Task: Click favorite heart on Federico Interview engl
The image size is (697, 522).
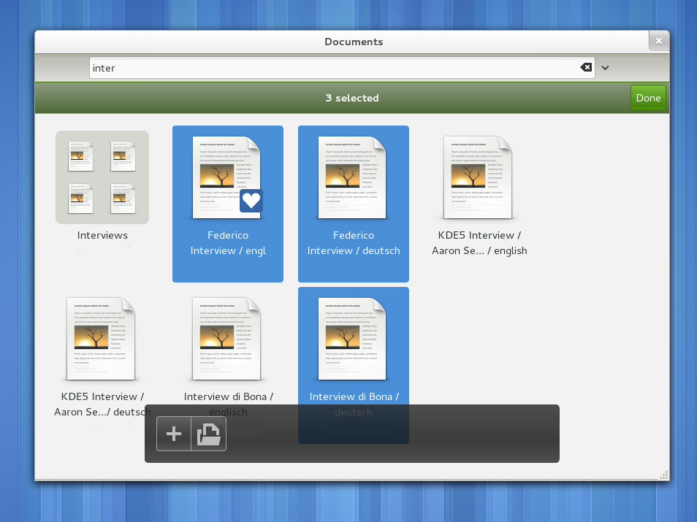Action: 251,200
